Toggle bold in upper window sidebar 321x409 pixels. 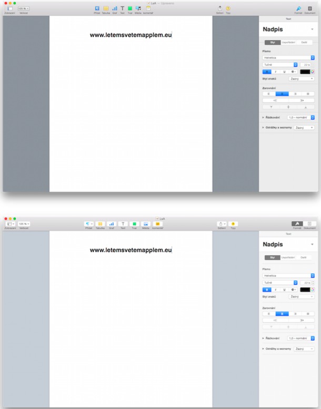pos(267,71)
